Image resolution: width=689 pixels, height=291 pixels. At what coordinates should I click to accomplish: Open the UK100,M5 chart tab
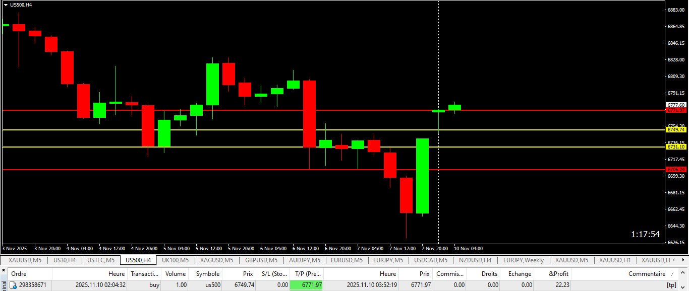(175, 260)
